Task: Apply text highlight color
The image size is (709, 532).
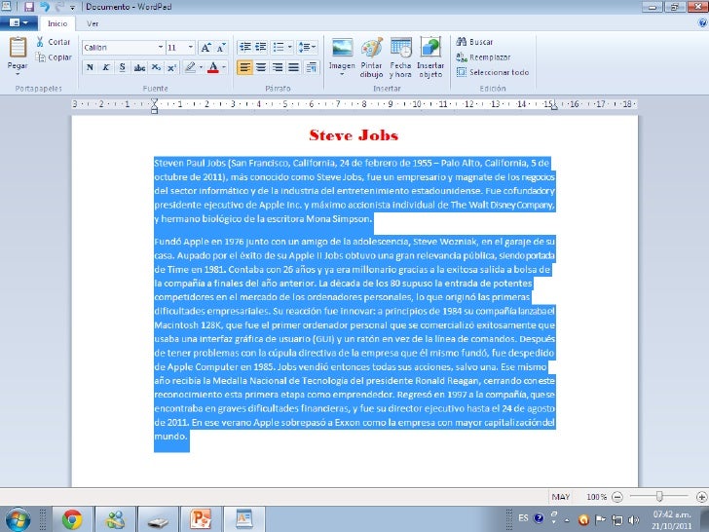Action: coord(190,67)
